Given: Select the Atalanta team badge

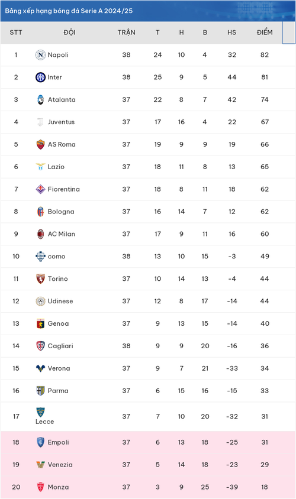Looking at the screenshot, I should [x=40, y=99].
